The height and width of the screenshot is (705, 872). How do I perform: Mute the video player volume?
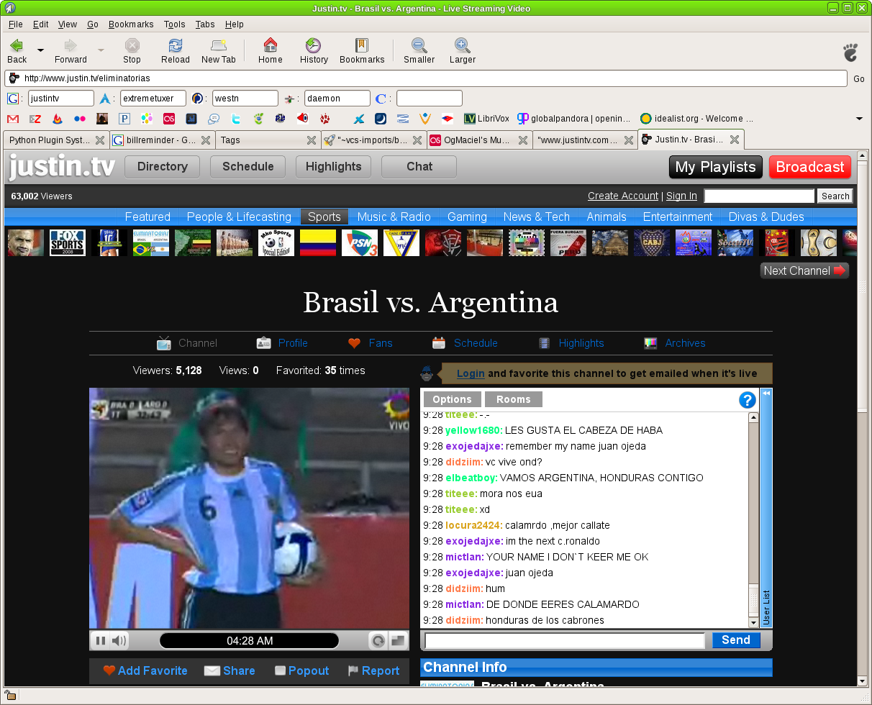(119, 640)
